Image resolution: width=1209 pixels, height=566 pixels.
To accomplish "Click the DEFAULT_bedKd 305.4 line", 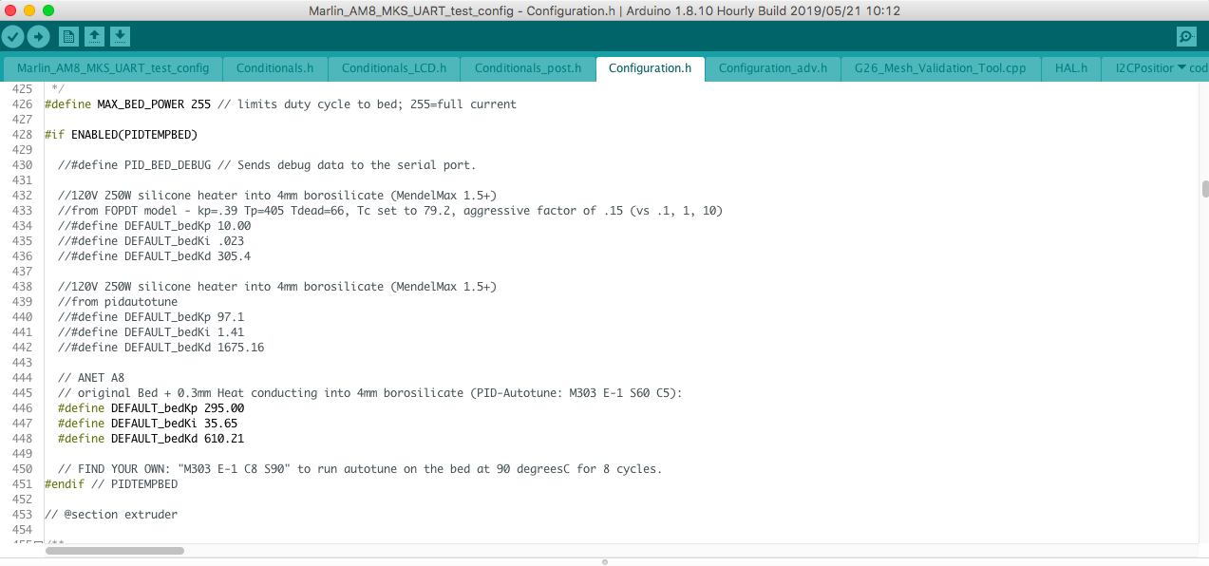I will click(154, 256).
